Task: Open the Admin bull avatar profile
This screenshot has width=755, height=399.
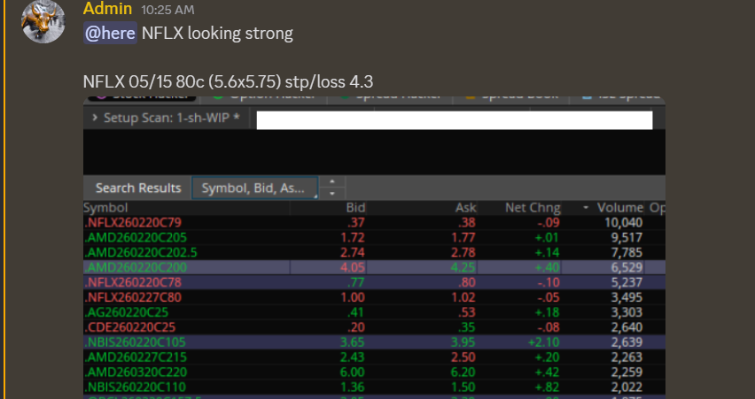Action: [43, 21]
